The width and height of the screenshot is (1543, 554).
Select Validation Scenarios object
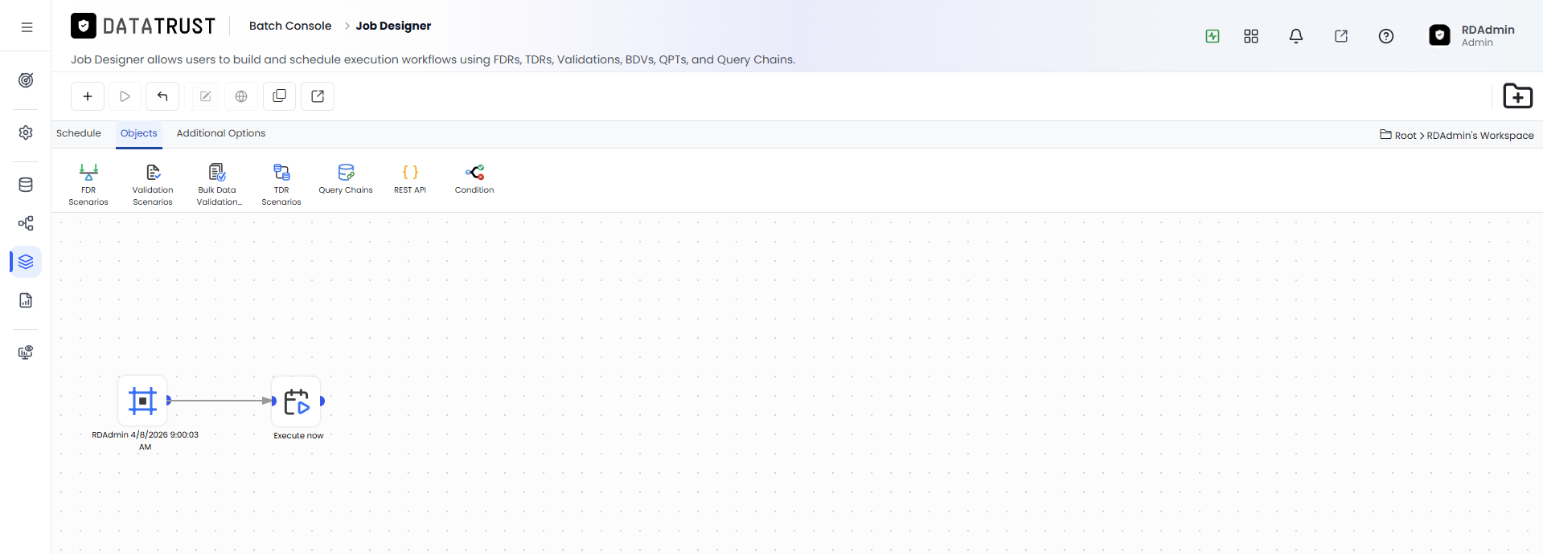click(153, 184)
